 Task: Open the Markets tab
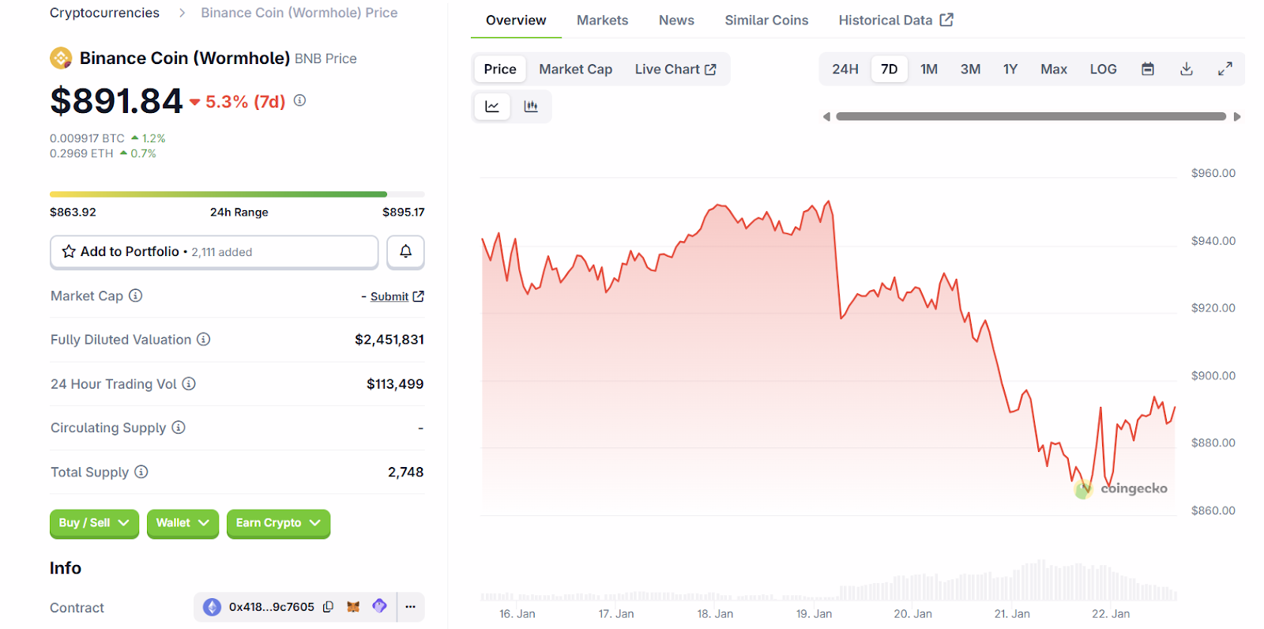[x=602, y=21]
